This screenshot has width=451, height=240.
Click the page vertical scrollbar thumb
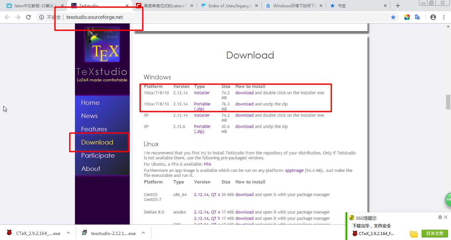[x=448, y=102]
